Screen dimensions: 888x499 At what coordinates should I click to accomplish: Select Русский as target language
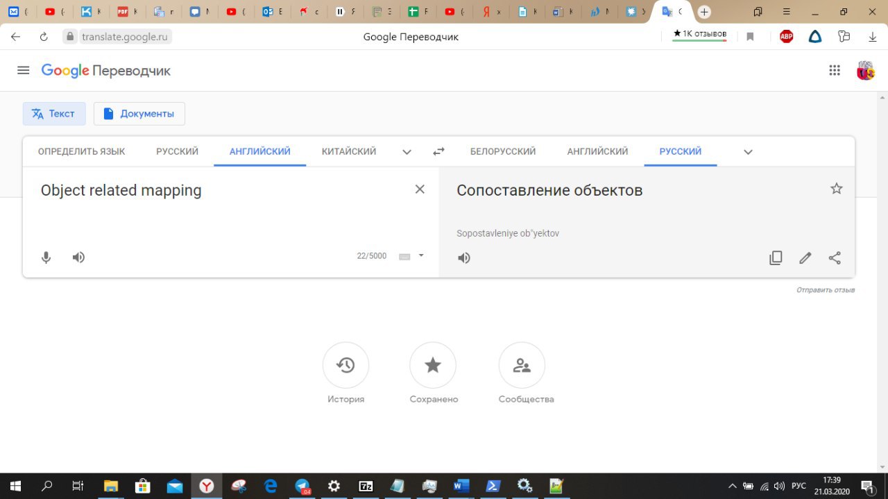coord(681,151)
